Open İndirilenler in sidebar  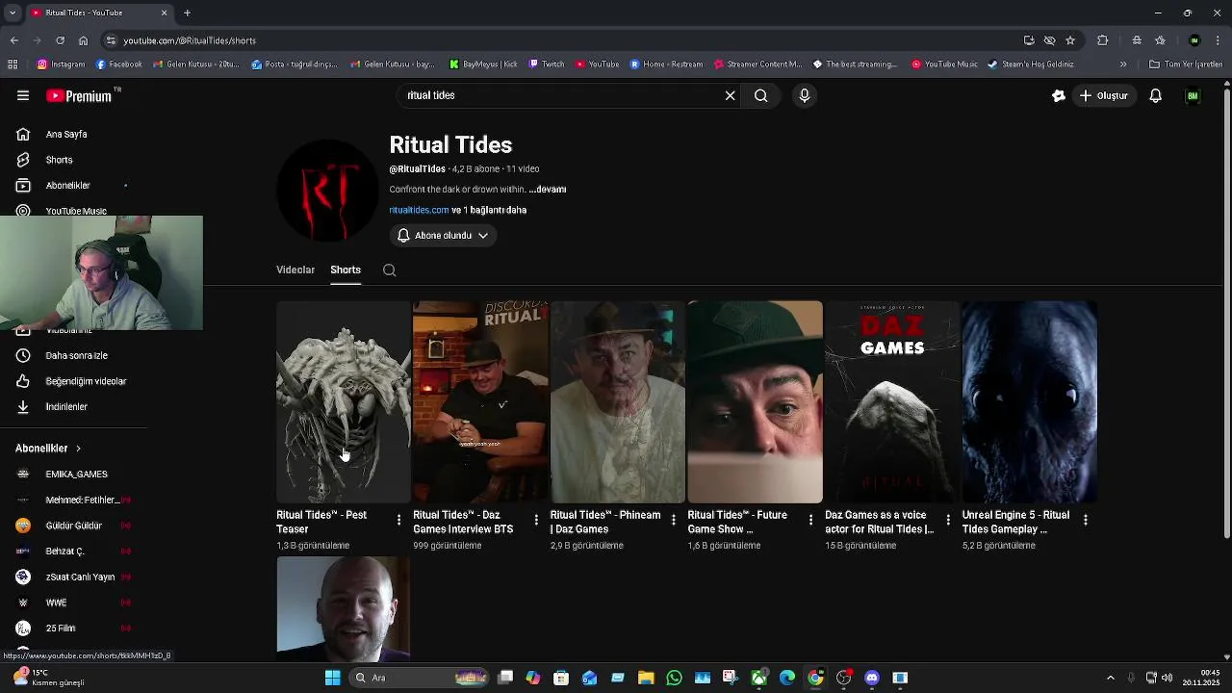(x=66, y=406)
